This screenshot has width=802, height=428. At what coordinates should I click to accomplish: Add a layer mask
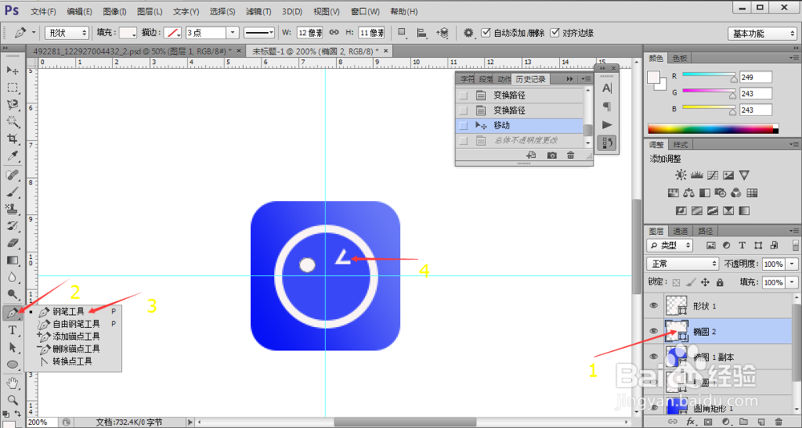point(708,422)
